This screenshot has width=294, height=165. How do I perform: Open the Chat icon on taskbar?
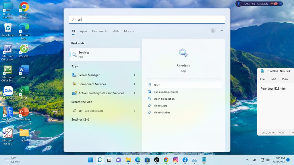click(119, 160)
